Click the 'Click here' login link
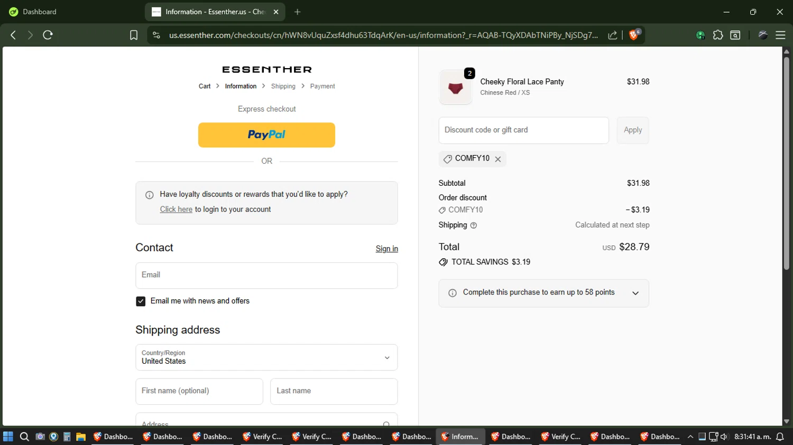 click(176, 210)
